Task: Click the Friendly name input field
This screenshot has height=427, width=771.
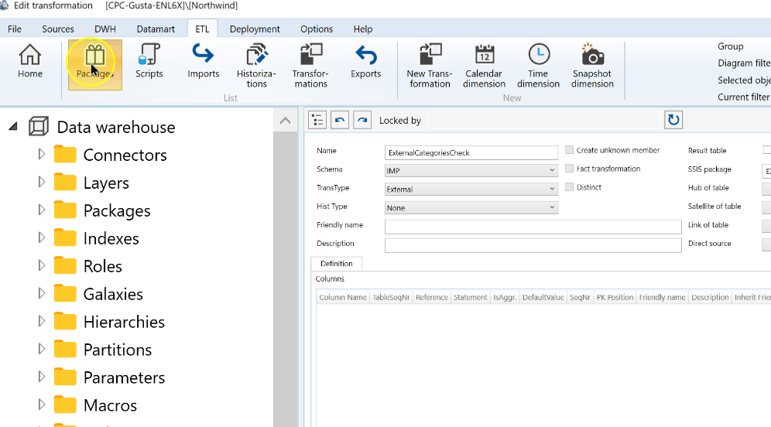Action: (533, 227)
